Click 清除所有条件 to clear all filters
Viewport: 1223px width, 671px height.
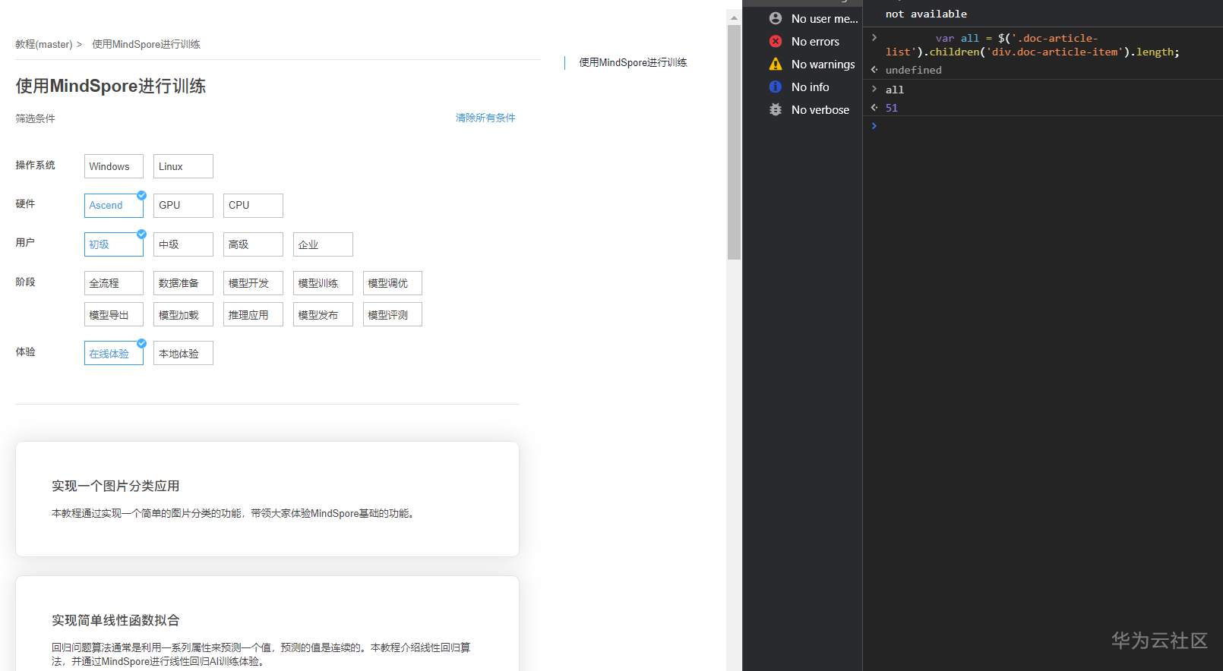point(485,118)
